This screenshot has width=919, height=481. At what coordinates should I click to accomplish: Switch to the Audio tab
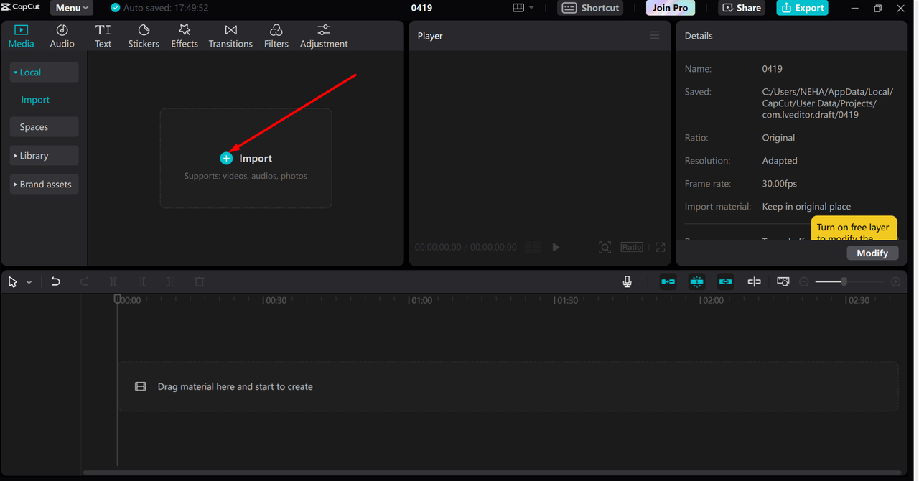coord(62,36)
